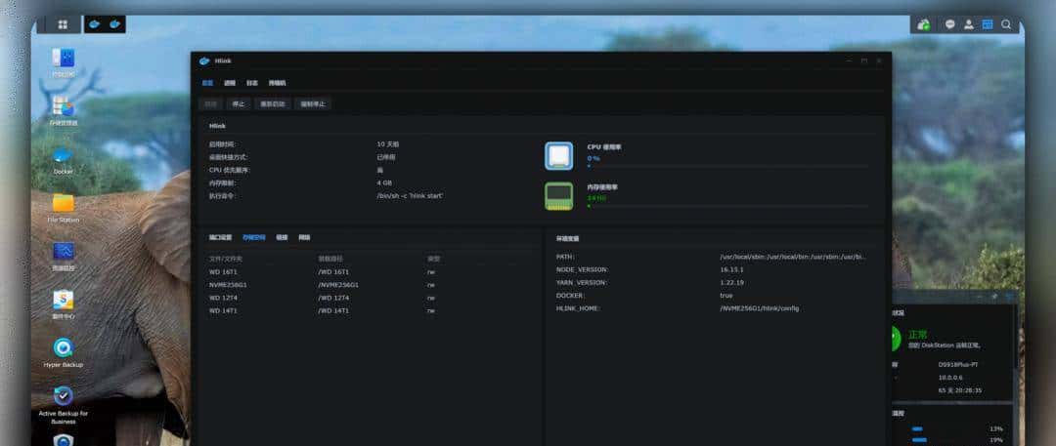Click the memory usage RAM icon
Viewport: 1056px width, 446px height.
coord(558,195)
